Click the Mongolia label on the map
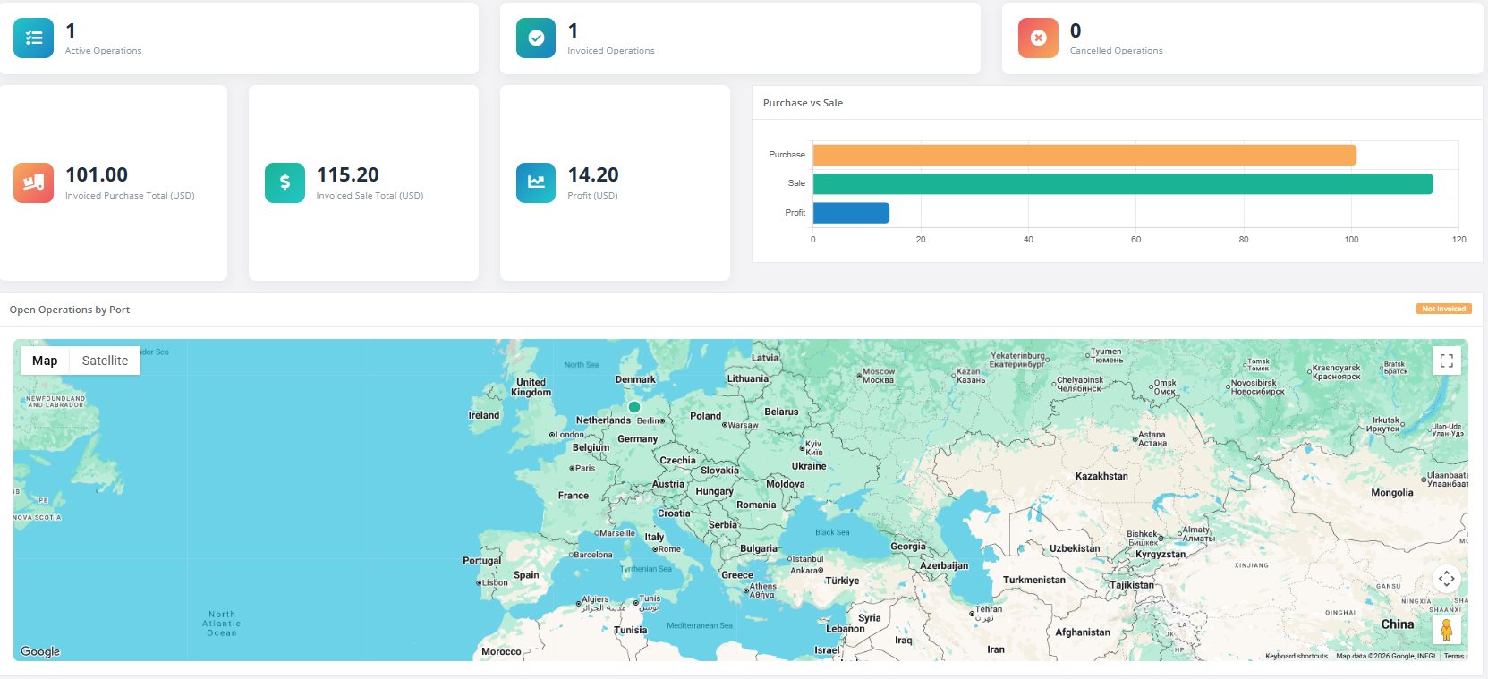This screenshot has width=1488, height=679. pos(1392,493)
